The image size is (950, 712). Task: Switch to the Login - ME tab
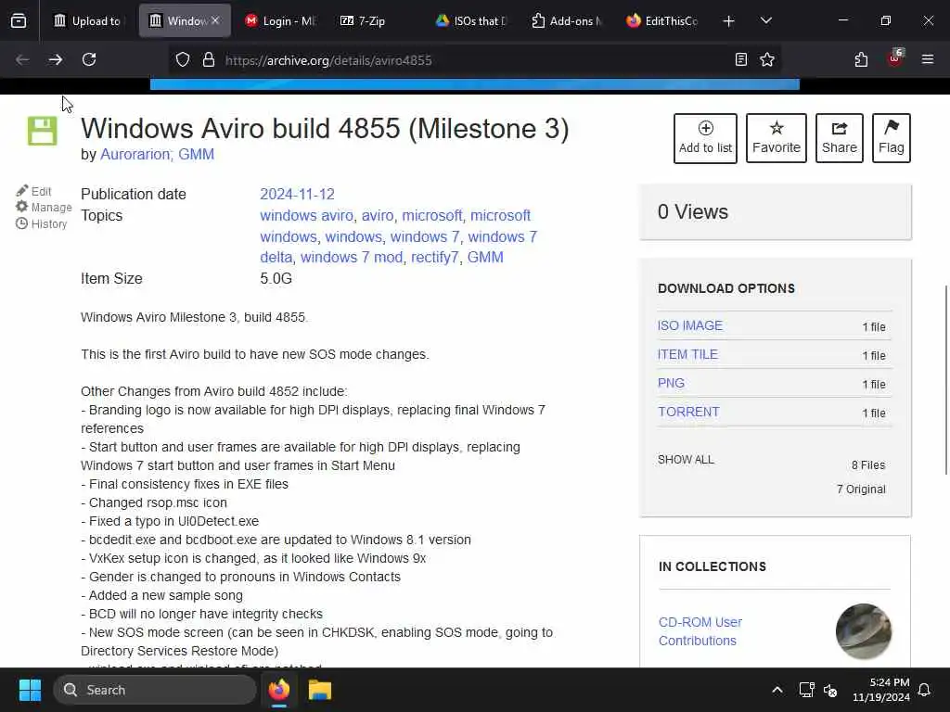pos(280,20)
